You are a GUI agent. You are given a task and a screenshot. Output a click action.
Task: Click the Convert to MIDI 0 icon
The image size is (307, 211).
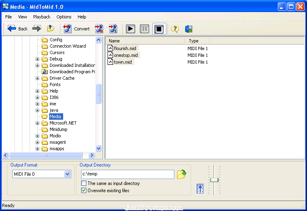coord(99,28)
